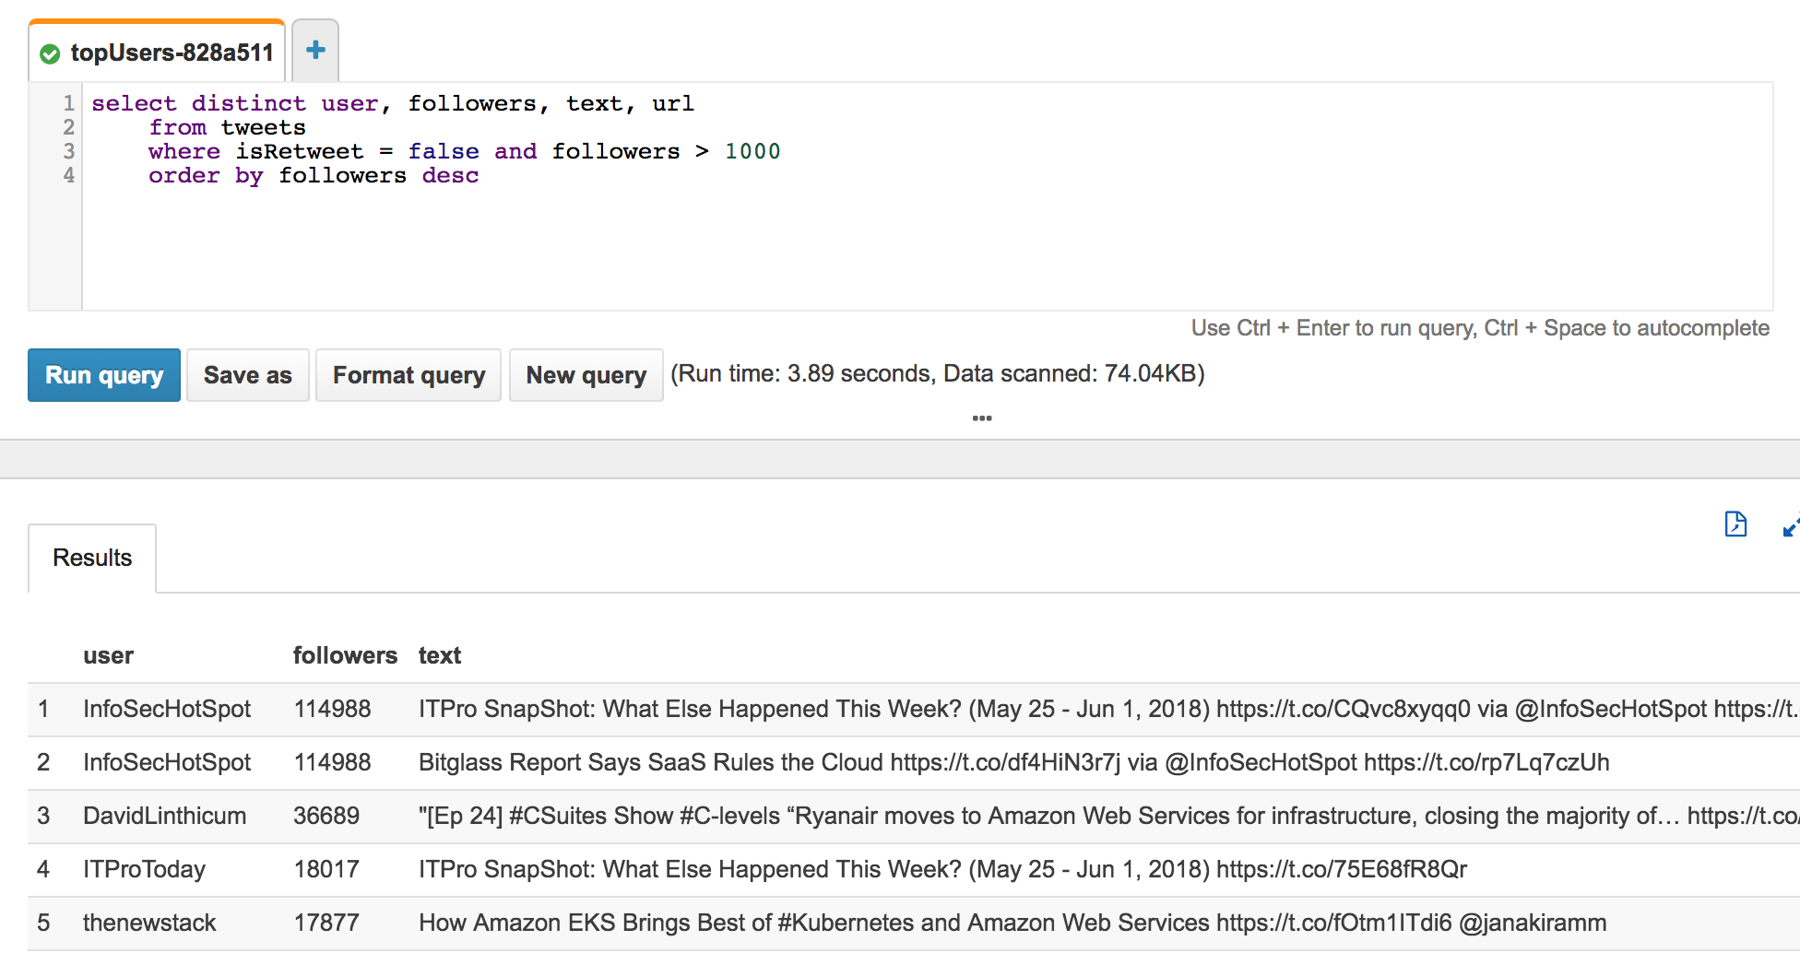Expand results panel with diagonal arrows icon
This screenshot has height=953, width=1800.
coord(1791,526)
